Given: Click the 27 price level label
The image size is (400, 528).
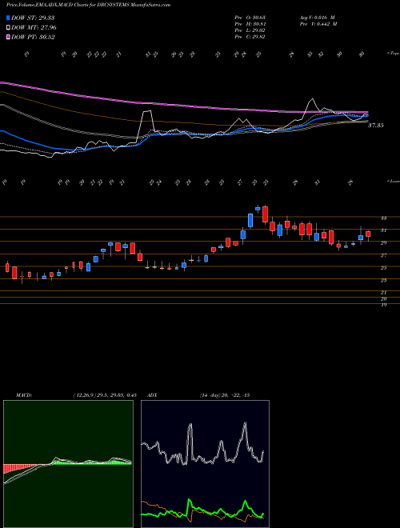Looking at the screenshot, I should click(x=383, y=255).
